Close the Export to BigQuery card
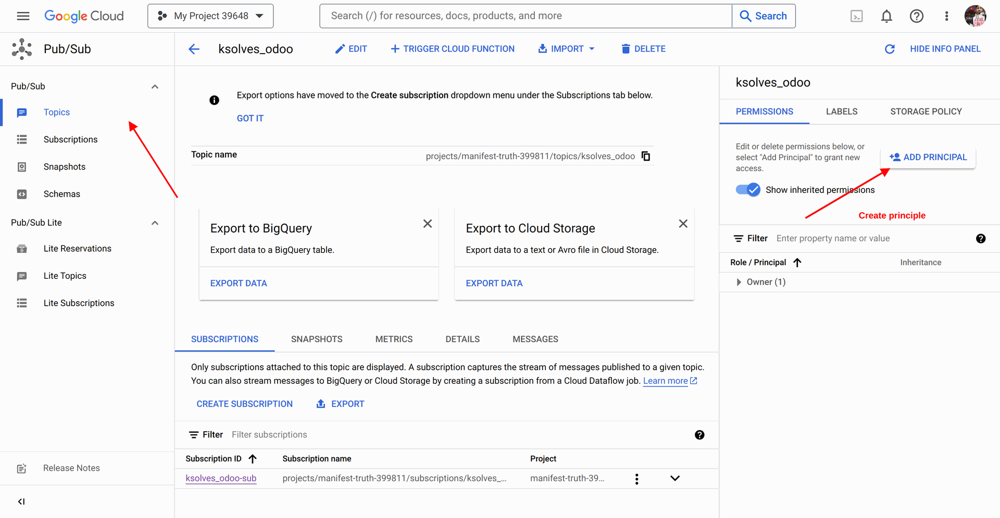Viewport: 1000px width, 518px height. tap(427, 224)
